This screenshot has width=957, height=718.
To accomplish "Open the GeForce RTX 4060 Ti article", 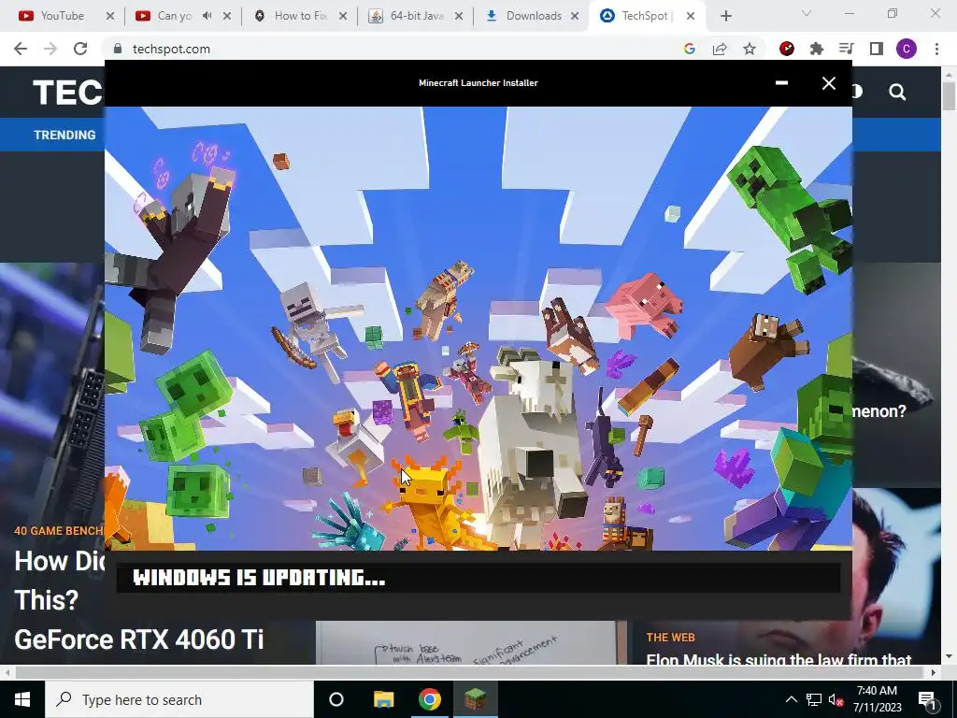I will [x=139, y=639].
